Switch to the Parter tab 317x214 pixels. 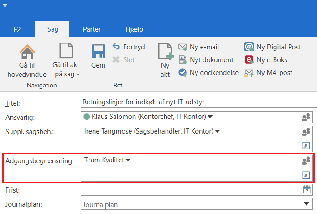tap(92, 29)
